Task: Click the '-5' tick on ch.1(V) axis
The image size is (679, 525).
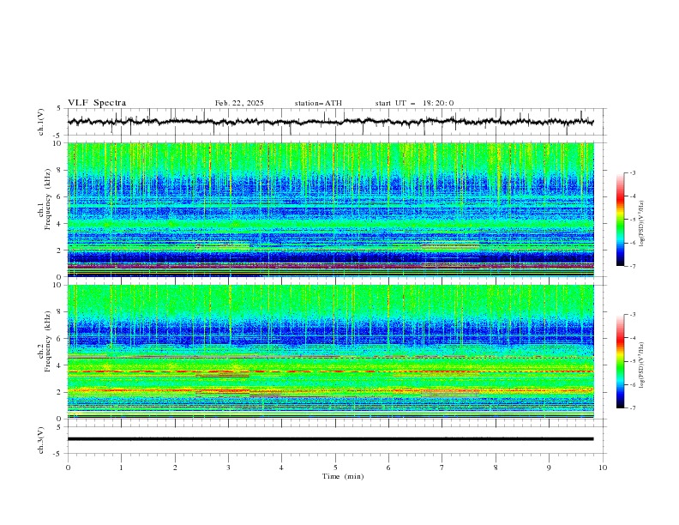Action: click(x=58, y=136)
